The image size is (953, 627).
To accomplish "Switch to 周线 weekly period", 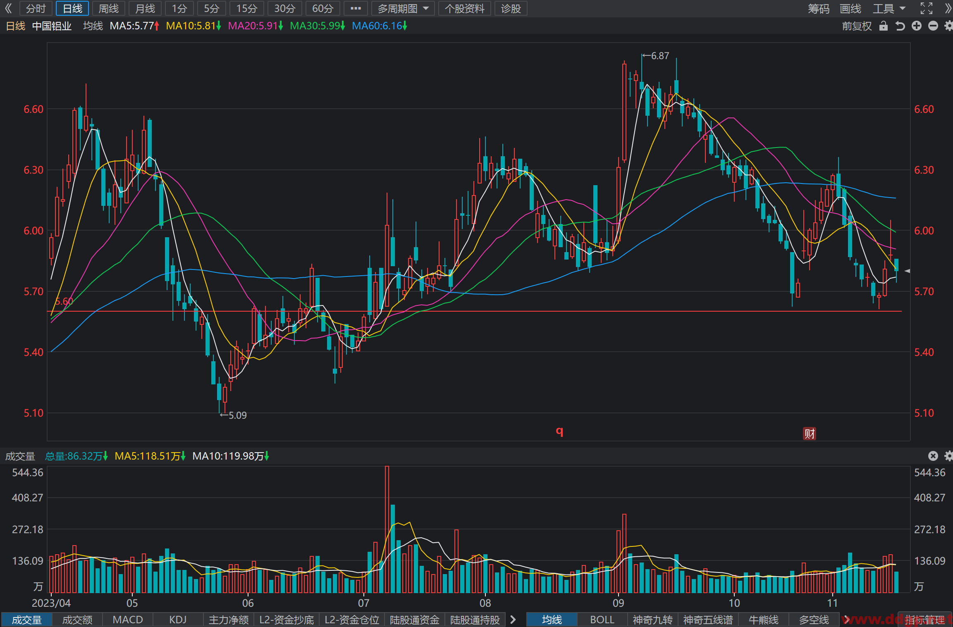I will point(109,8).
